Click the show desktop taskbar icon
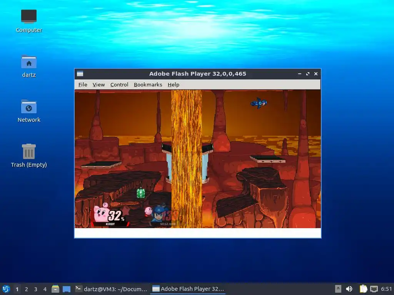The height and width of the screenshot is (295, 394). [66, 289]
